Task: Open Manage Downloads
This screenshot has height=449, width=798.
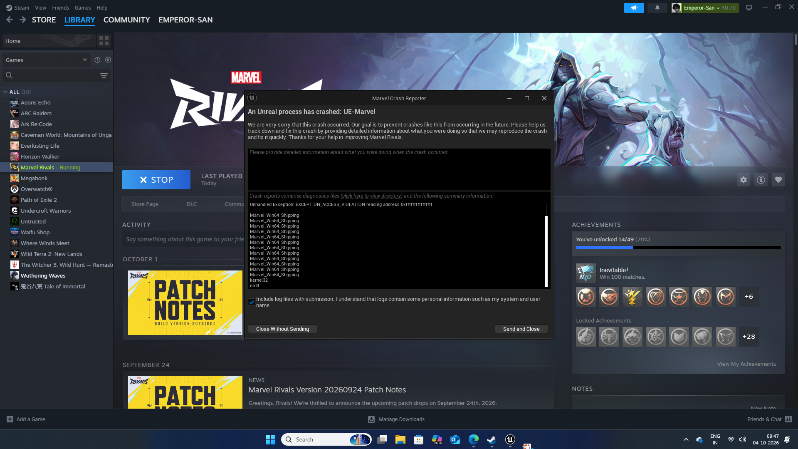Action: [396, 419]
